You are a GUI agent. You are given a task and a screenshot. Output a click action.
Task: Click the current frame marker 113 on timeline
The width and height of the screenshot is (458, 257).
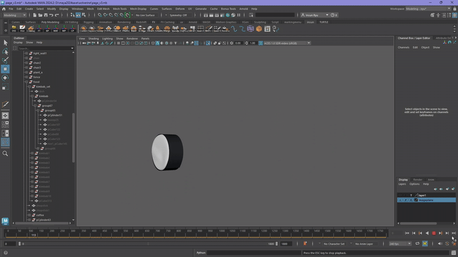pyautogui.click(x=33, y=235)
